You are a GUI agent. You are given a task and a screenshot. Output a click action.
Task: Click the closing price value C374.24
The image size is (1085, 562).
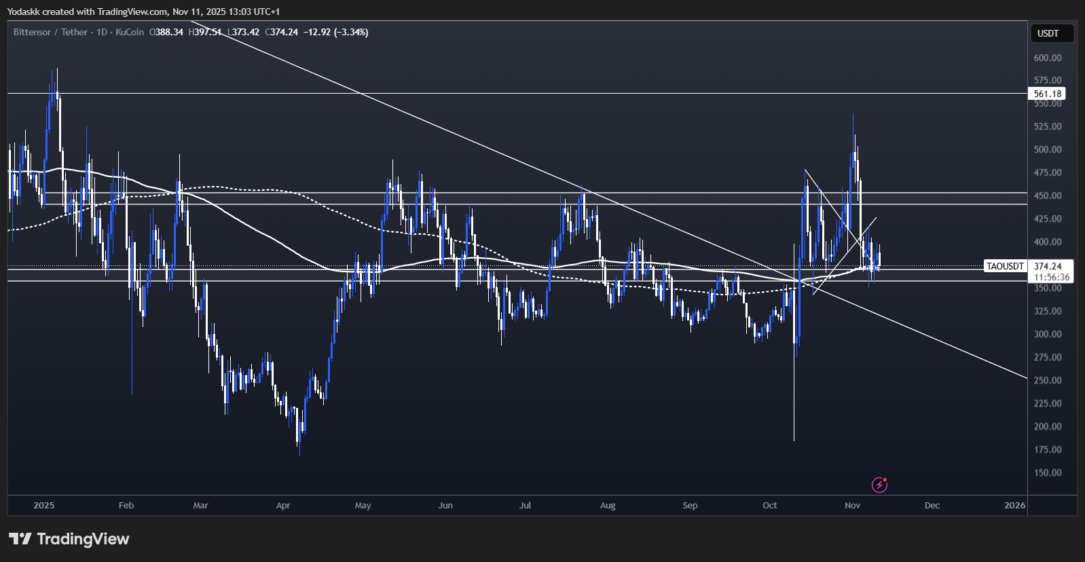click(282, 32)
